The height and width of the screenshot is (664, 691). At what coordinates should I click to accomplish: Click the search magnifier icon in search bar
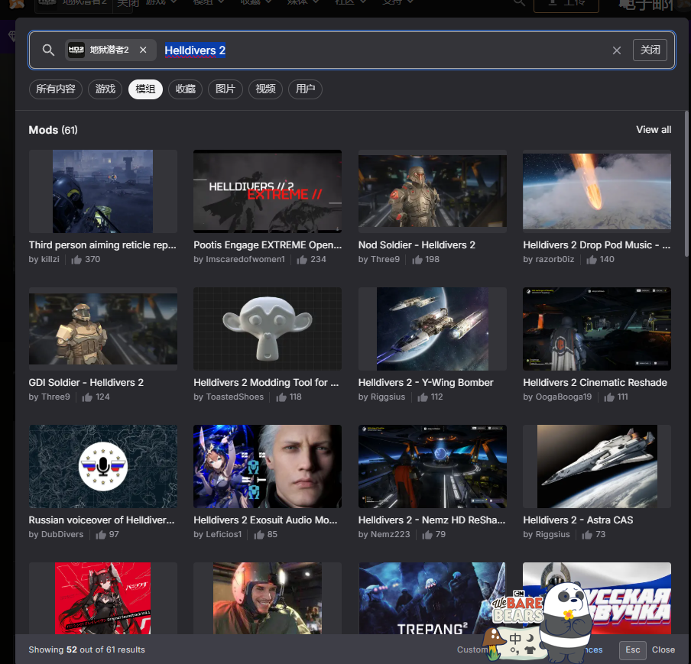coord(48,50)
